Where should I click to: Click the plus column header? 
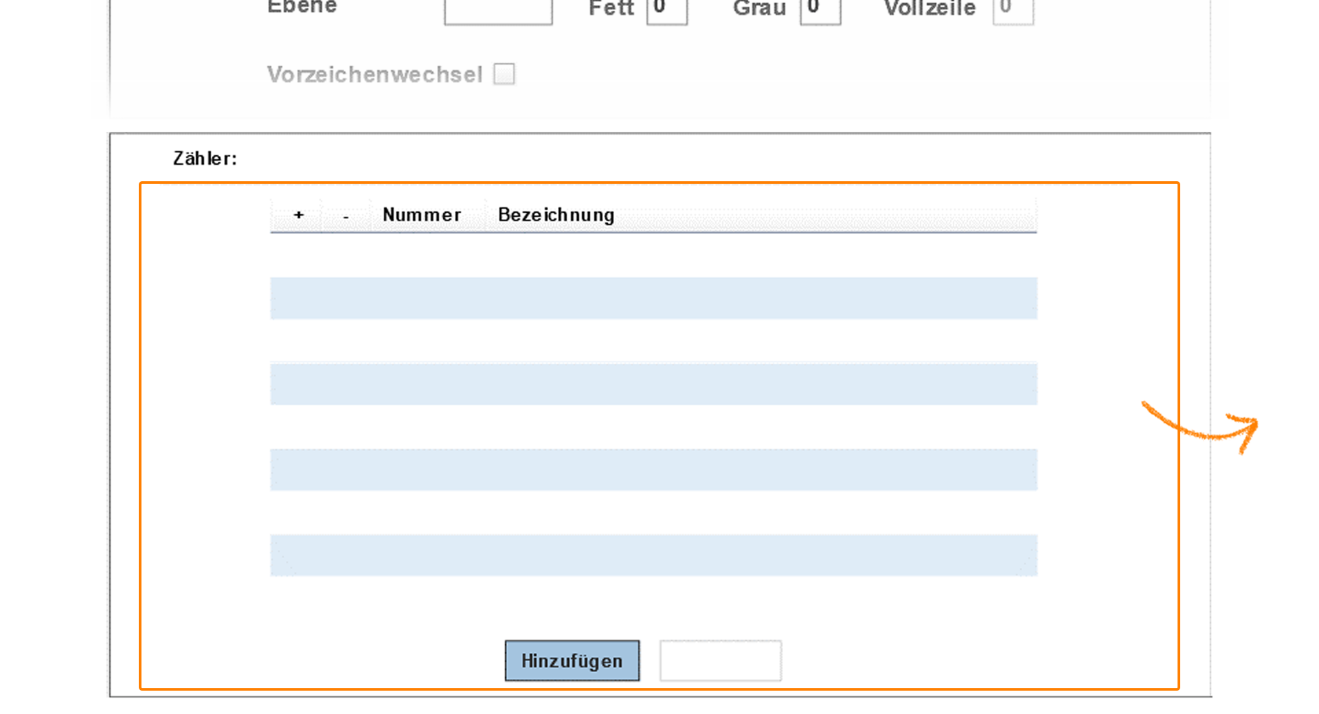pos(298,216)
